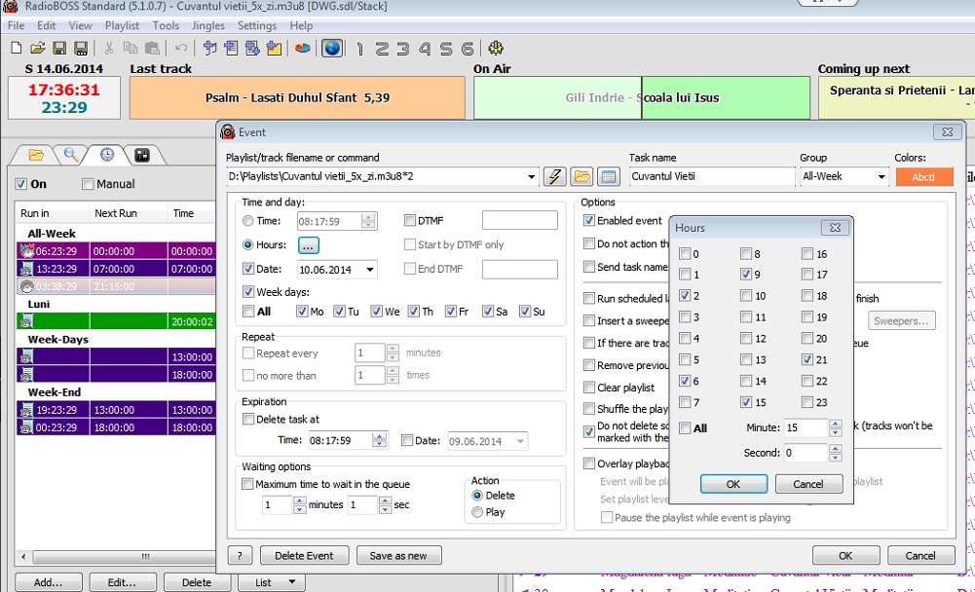Uncheck hour 21 in Hours dialog
Viewport: 975px width, 592px height.
click(x=808, y=360)
